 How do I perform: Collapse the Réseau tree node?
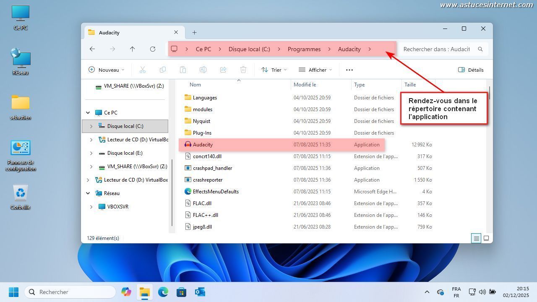click(88, 193)
